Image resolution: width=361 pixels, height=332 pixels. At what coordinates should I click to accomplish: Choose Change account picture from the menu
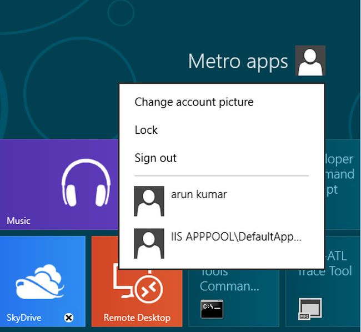tap(194, 102)
